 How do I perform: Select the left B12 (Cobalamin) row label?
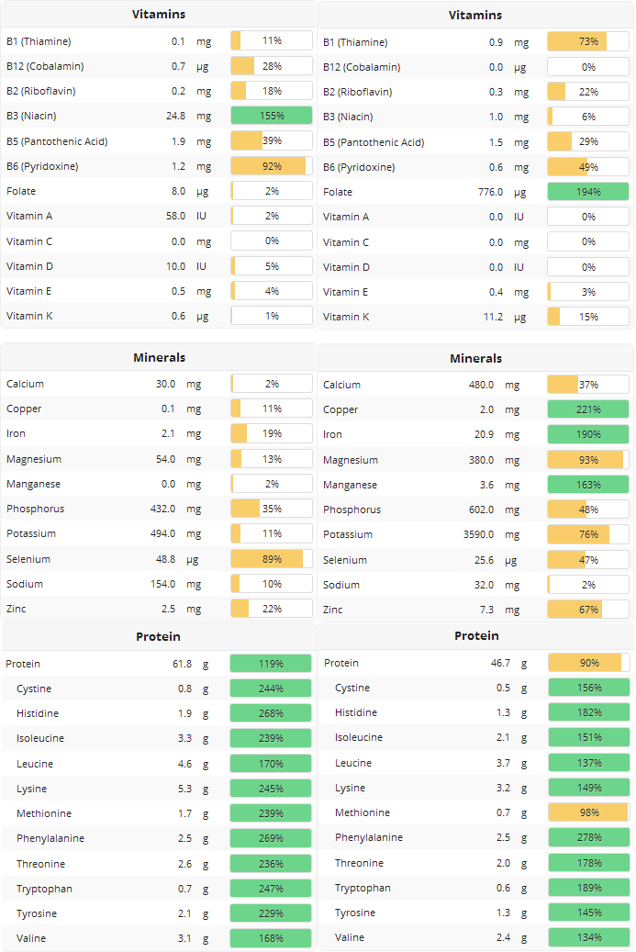click(x=45, y=66)
